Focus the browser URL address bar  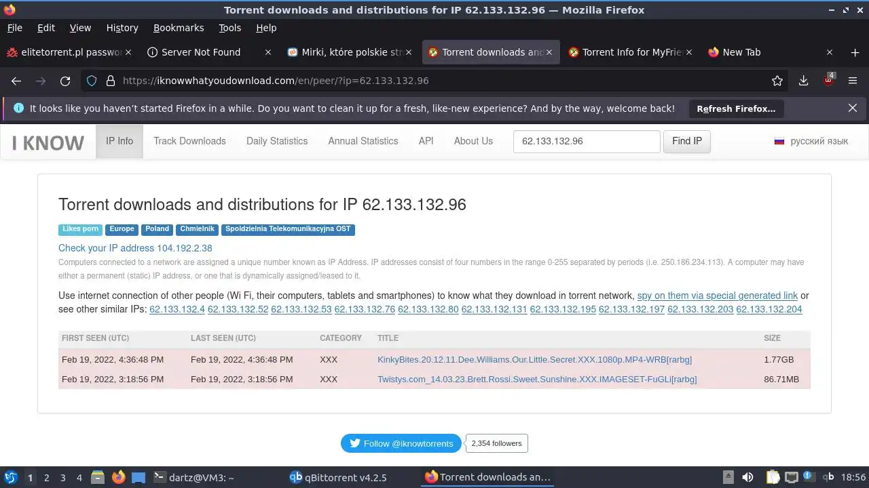(x=434, y=81)
